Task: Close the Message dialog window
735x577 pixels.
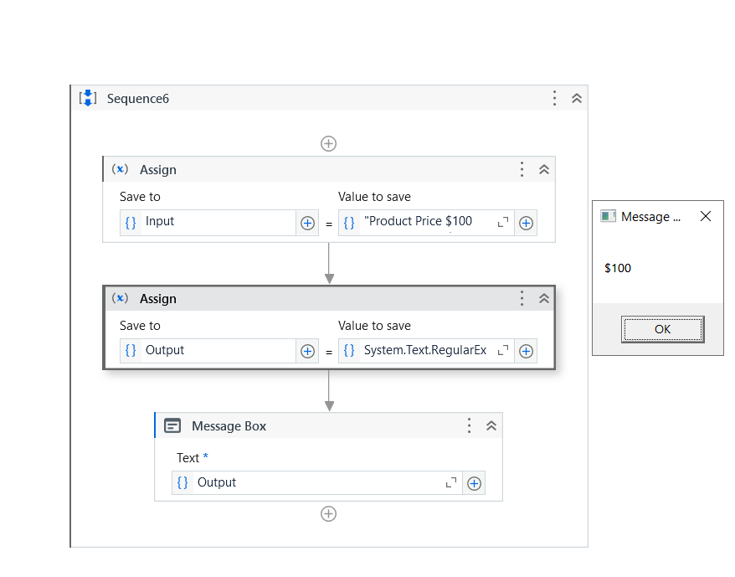Action: 706,216
